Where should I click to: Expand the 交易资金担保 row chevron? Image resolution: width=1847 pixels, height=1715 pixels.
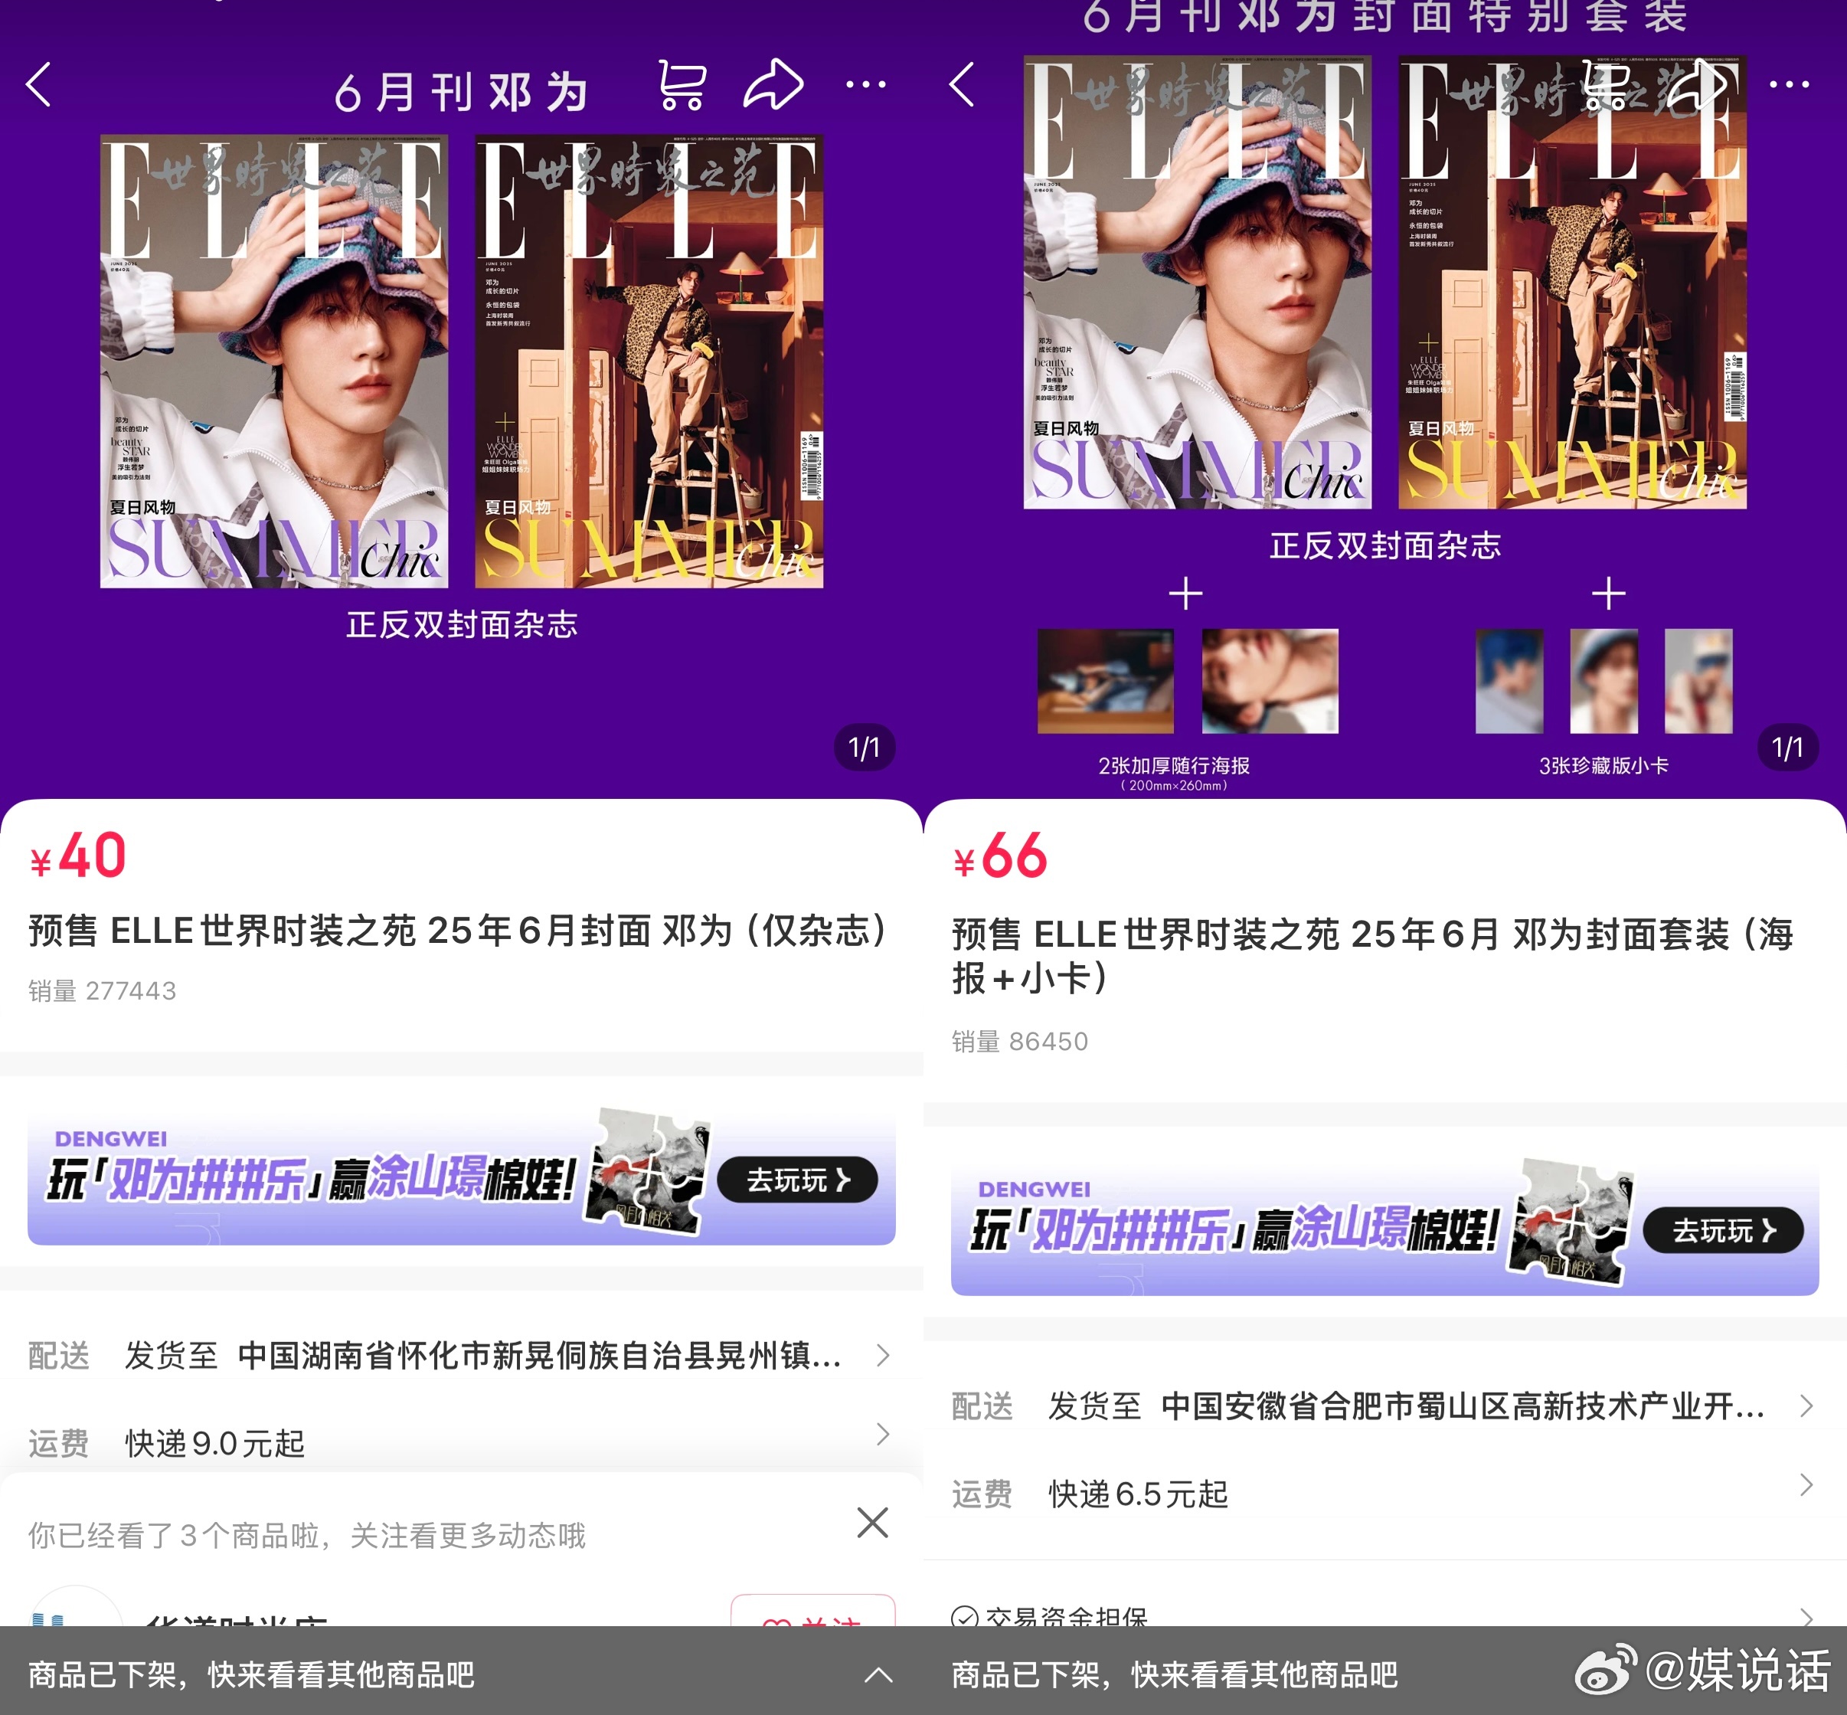tap(1806, 1618)
